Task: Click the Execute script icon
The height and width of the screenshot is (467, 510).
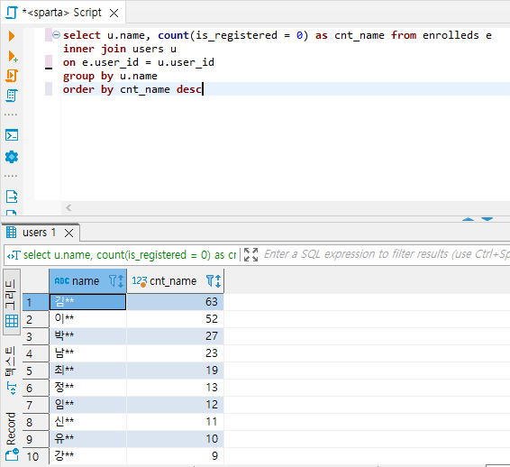Action: click(12, 76)
